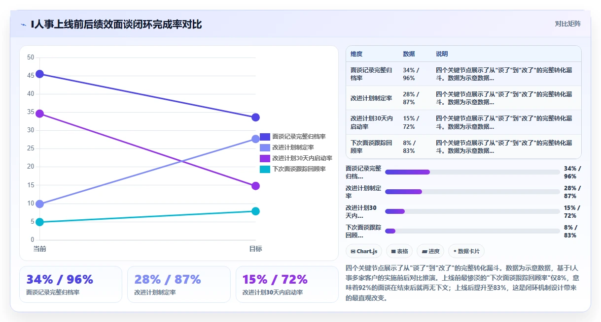Click the 8% / 83% value beside progress bar
The width and height of the screenshot is (601, 322).
pyautogui.click(x=570, y=231)
